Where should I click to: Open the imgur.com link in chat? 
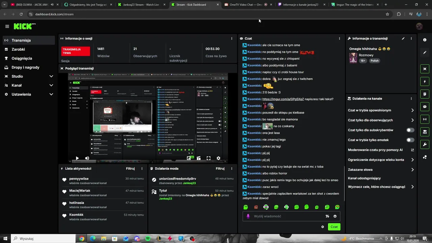click(283, 99)
